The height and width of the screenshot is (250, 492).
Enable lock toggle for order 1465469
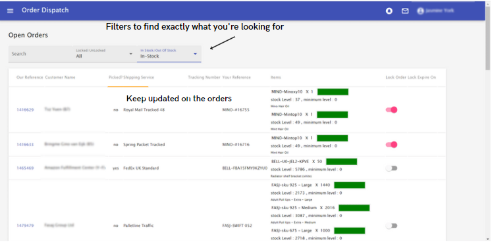392,168
